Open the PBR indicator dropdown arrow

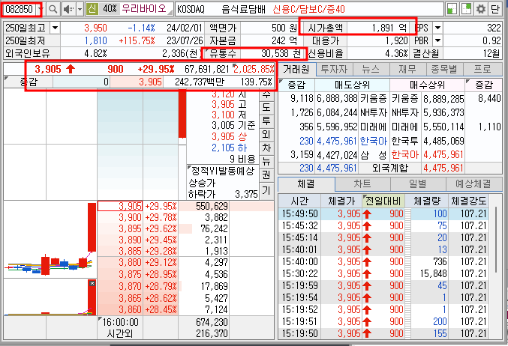pyautogui.click(x=437, y=40)
